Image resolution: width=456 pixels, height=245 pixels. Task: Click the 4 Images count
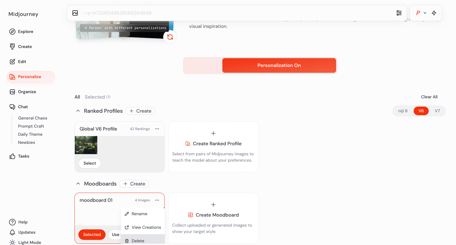tap(142, 200)
